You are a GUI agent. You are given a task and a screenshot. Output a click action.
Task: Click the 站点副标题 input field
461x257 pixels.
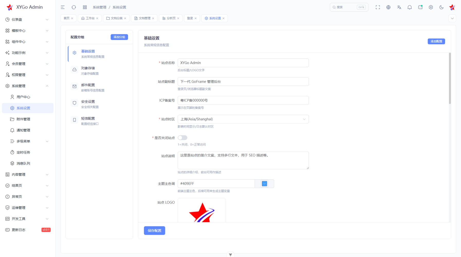[243, 82]
